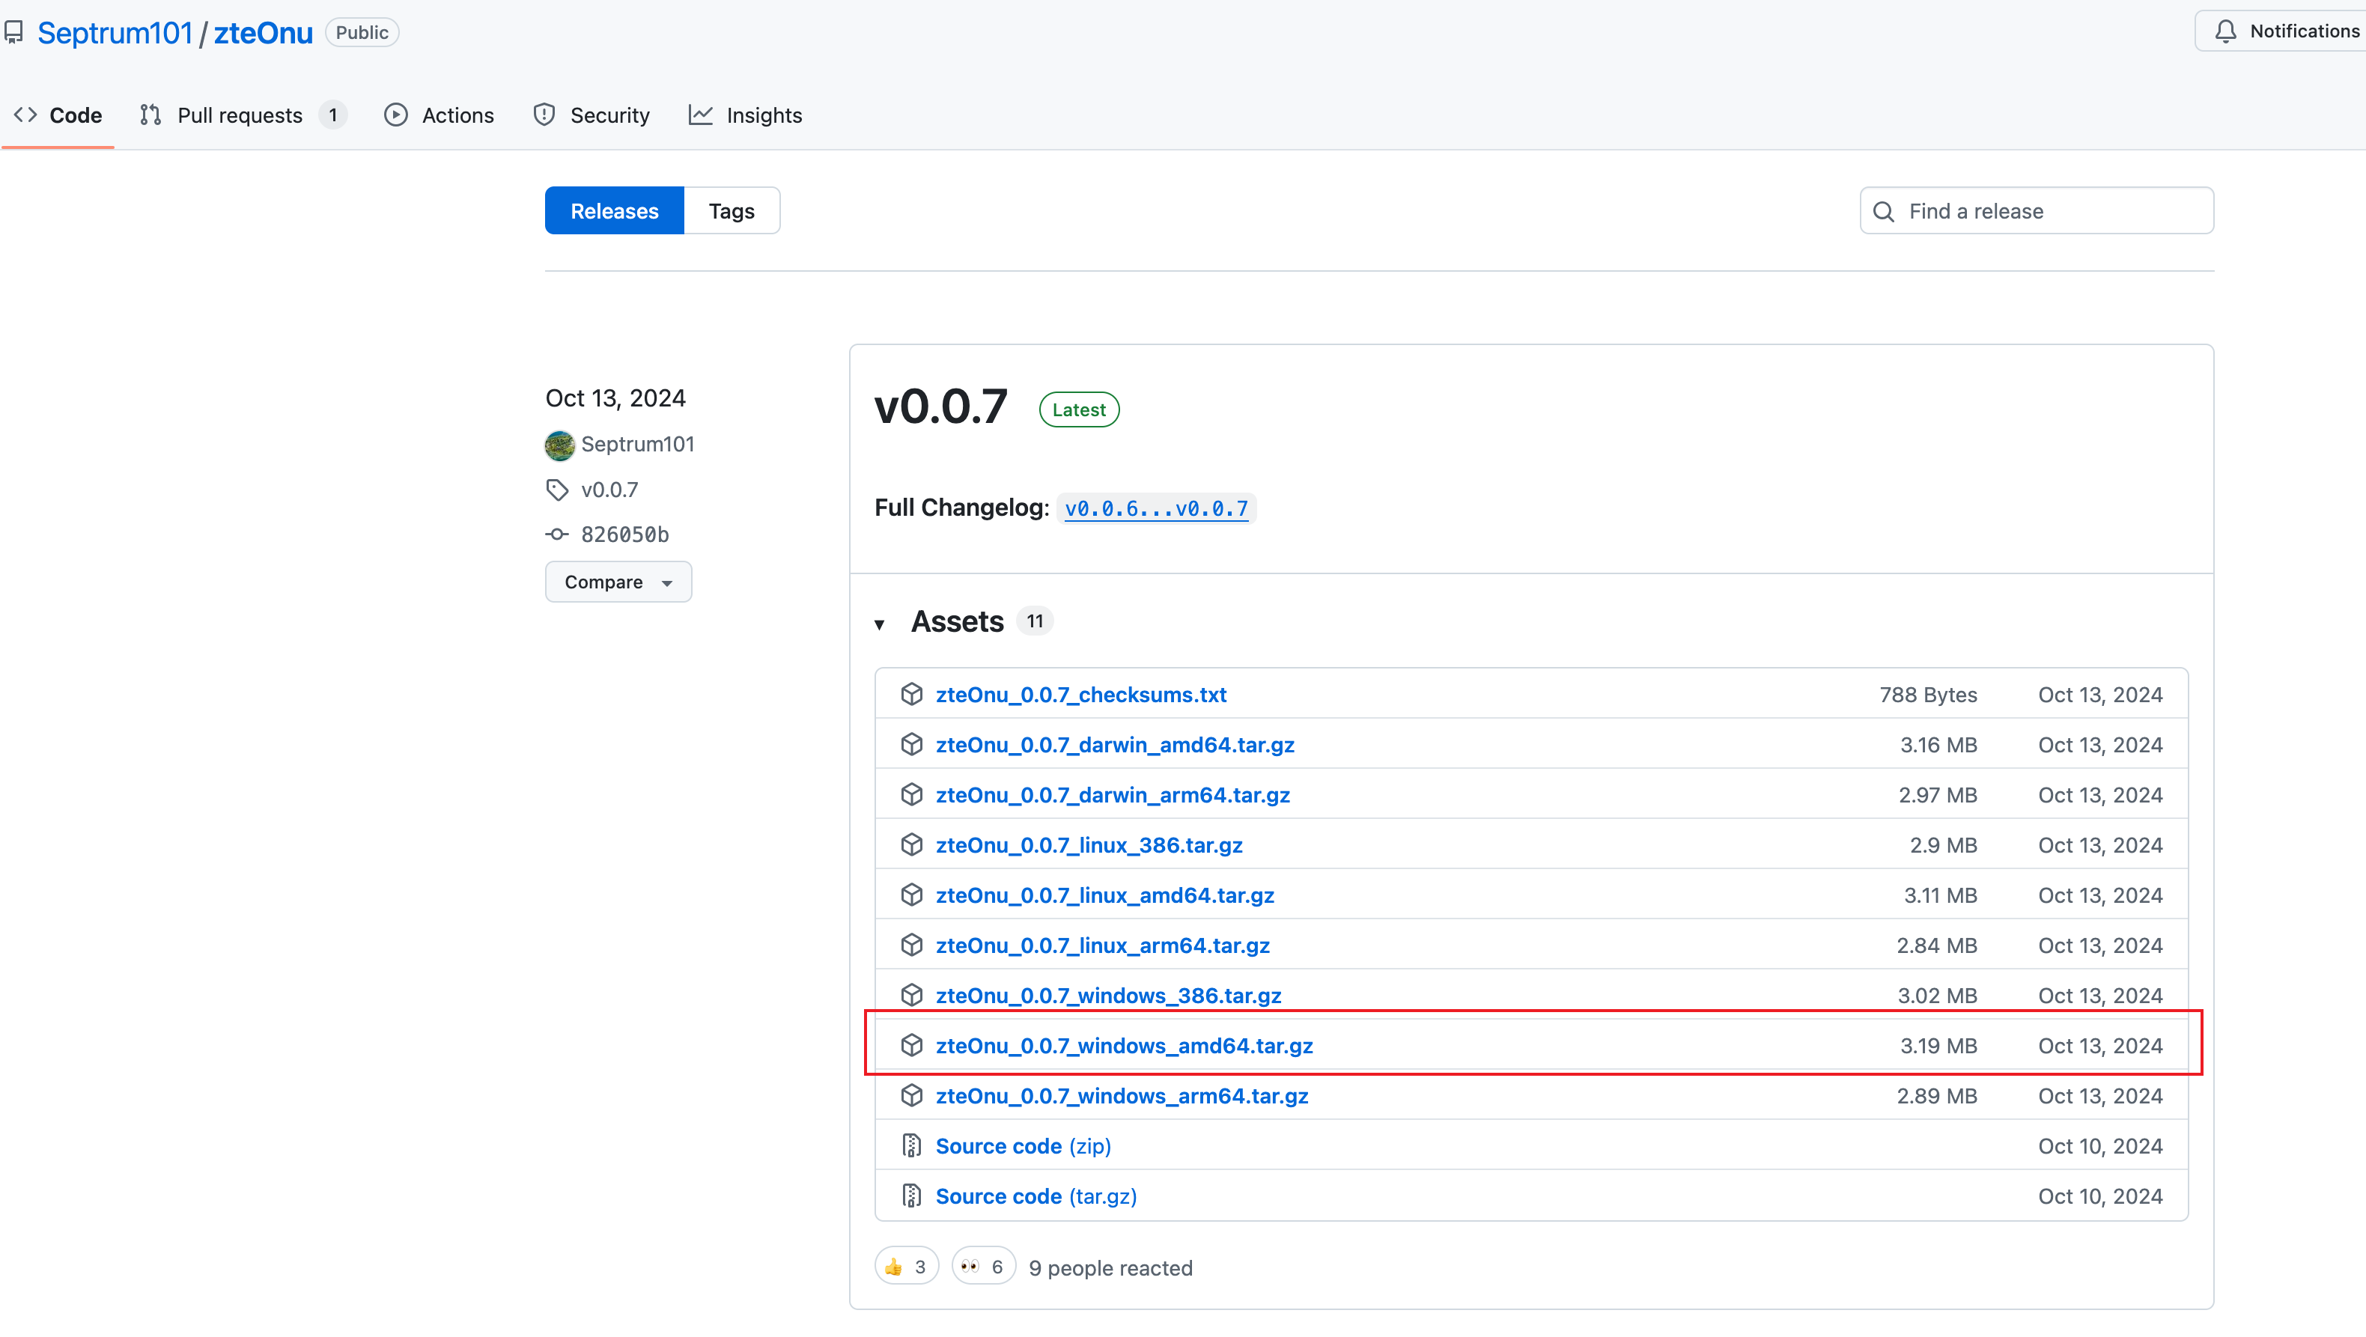Click the package icon for windows_386 asset
The width and height of the screenshot is (2366, 1337).
(912, 996)
